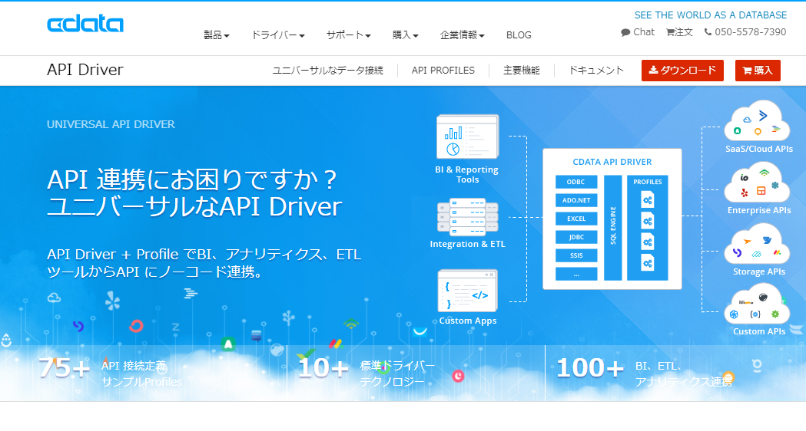The width and height of the screenshot is (806, 431).
Task: Click the Custom APIs cloud icon
Action: tap(757, 304)
